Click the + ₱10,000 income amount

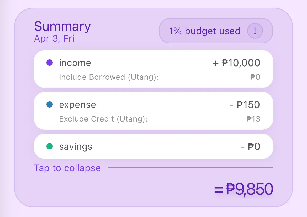click(x=236, y=63)
